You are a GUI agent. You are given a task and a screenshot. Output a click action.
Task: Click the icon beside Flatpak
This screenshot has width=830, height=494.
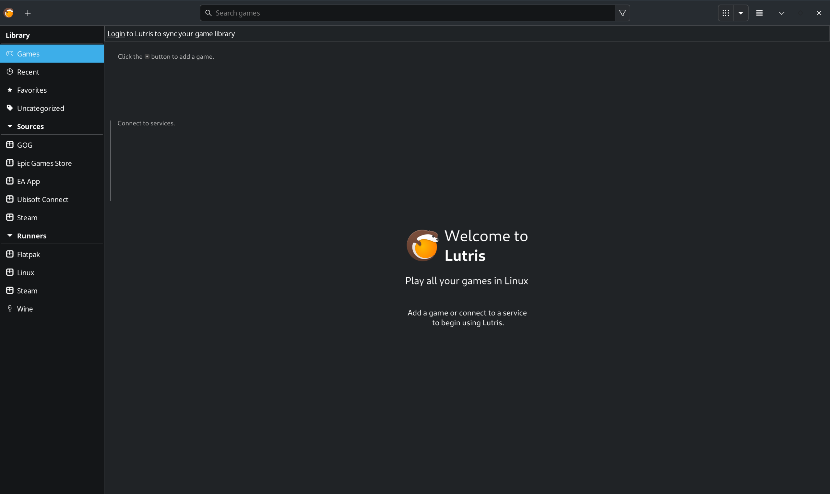tap(10, 254)
